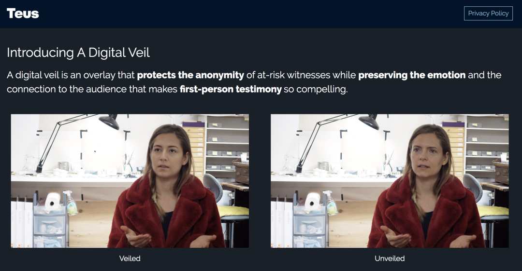Click the spray bottle in Unveiled image
Screen dimensions: 522x271
tap(330, 203)
